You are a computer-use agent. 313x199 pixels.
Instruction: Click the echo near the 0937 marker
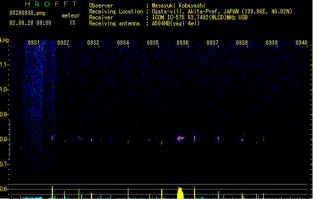pyautogui.click(x=218, y=138)
